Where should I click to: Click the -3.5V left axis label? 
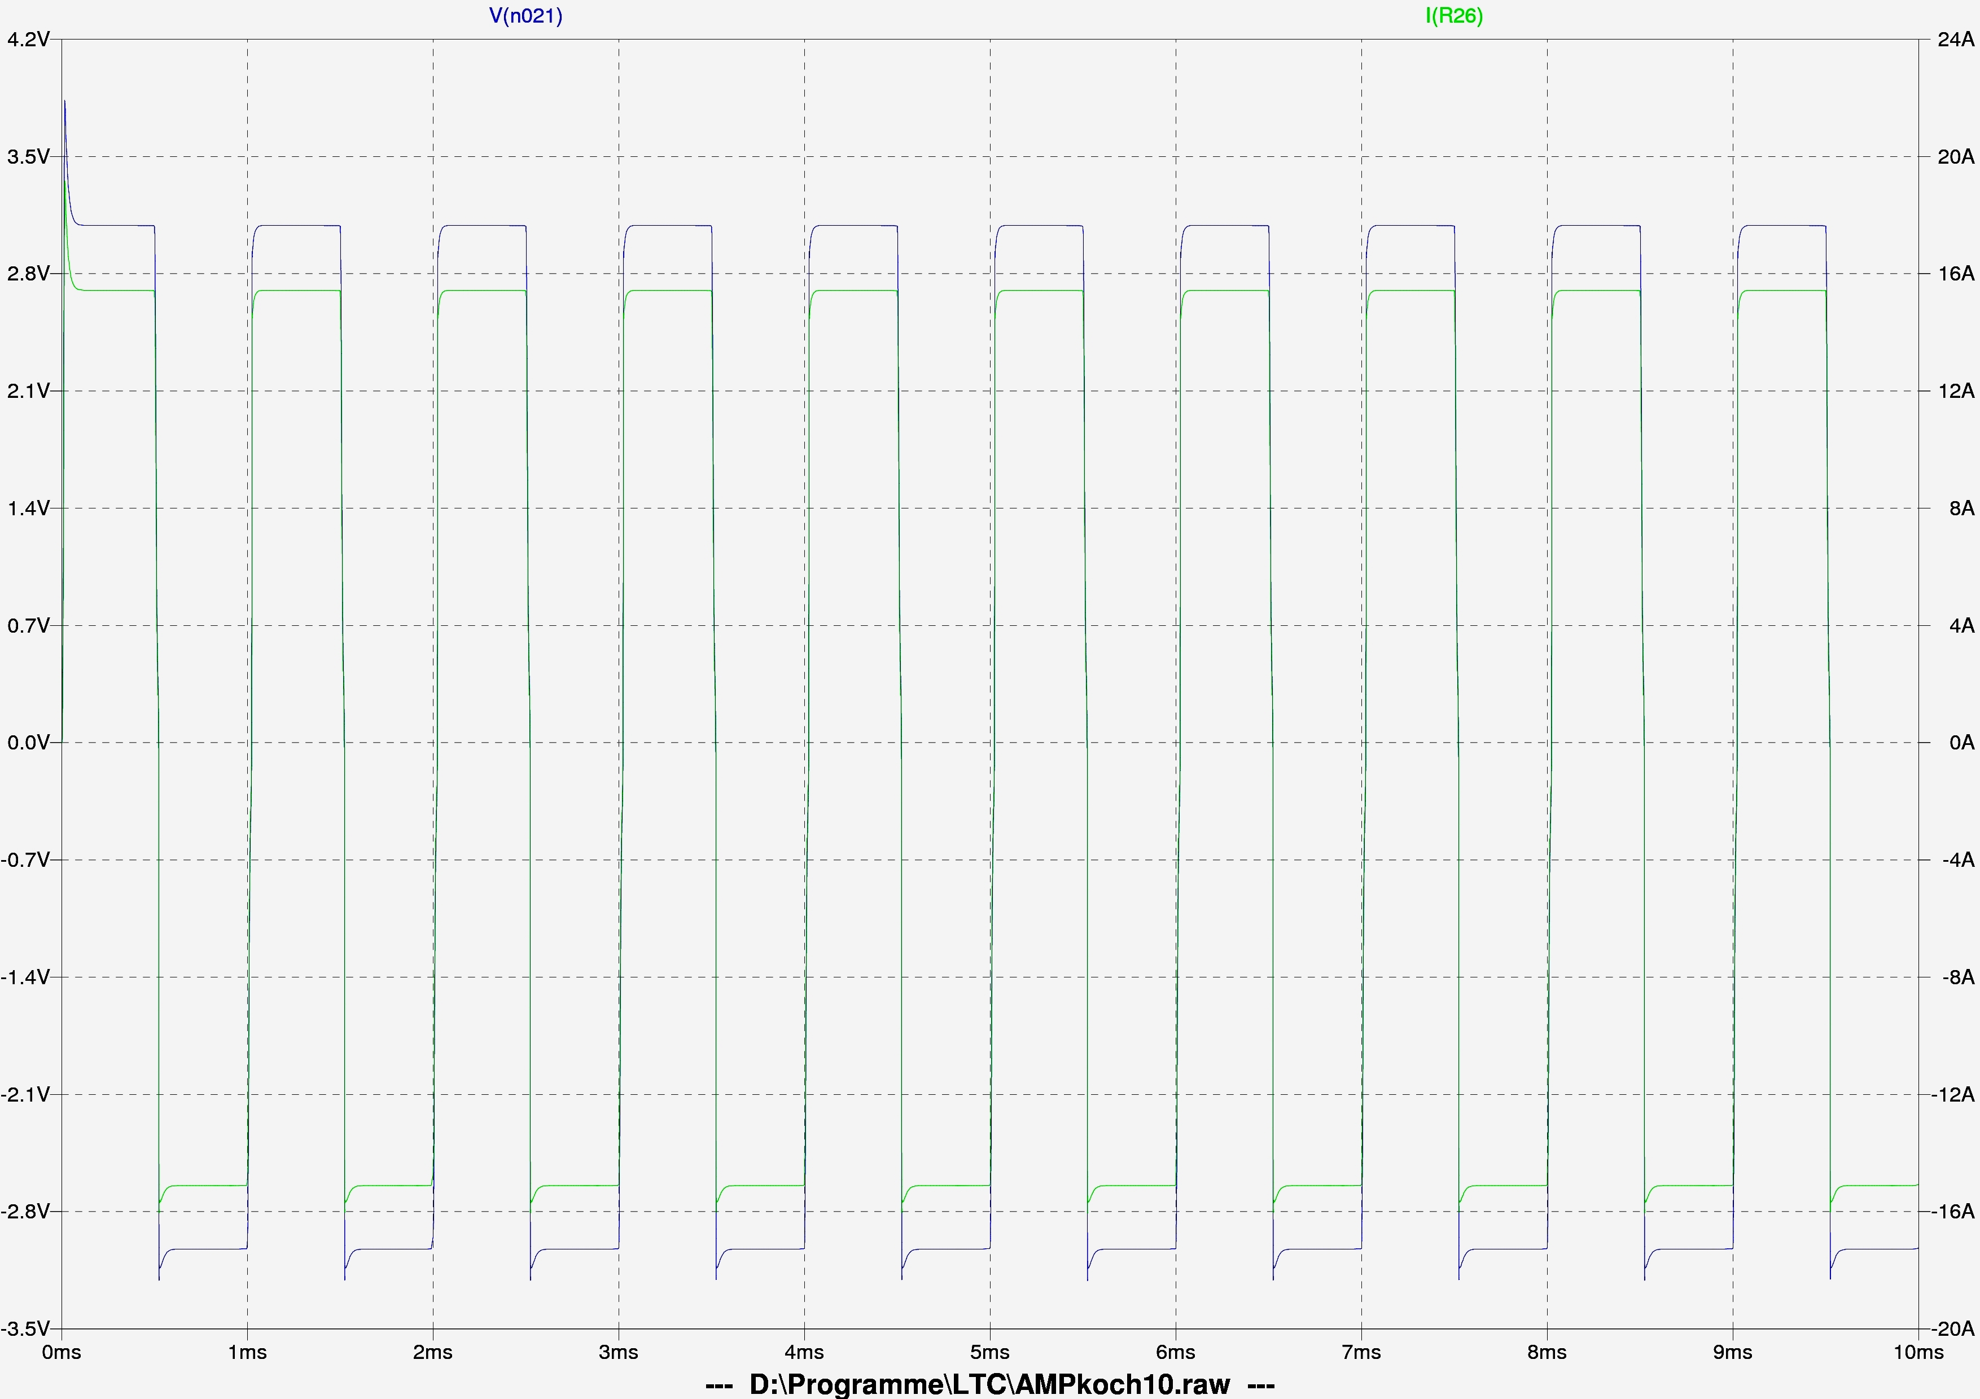pyautogui.click(x=25, y=1329)
